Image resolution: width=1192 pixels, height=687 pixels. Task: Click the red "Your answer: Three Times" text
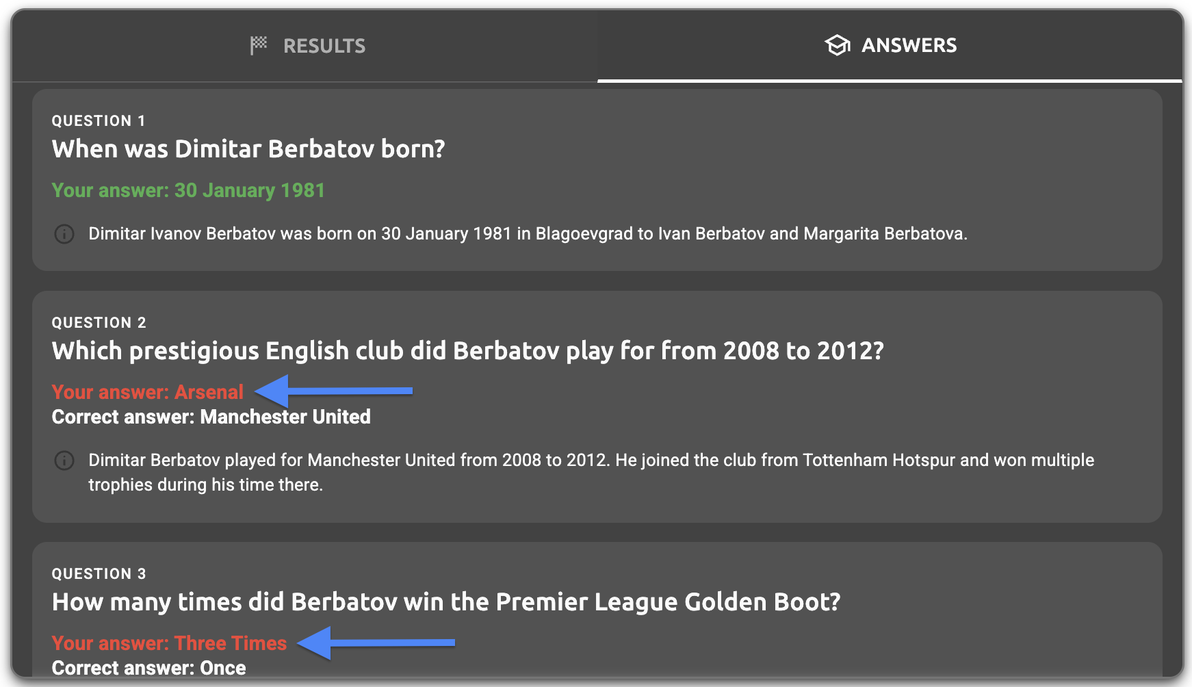[x=169, y=643]
